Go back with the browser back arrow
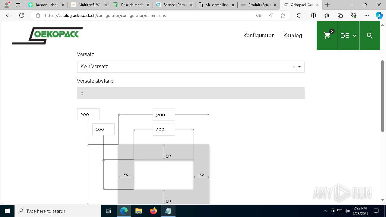The height and width of the screenshot is (217, 386). [x=8, y=15]
